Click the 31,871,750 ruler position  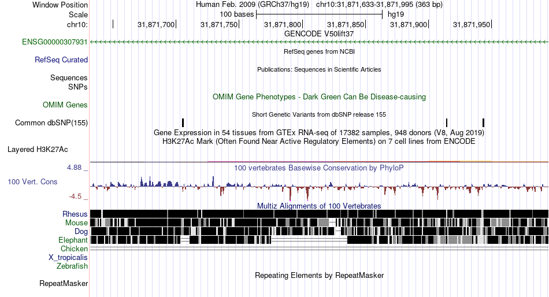[219, 24]
